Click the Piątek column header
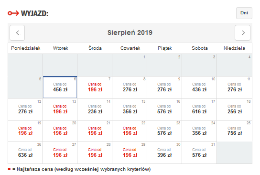260x175 pixels. click(x=165, y=48)
